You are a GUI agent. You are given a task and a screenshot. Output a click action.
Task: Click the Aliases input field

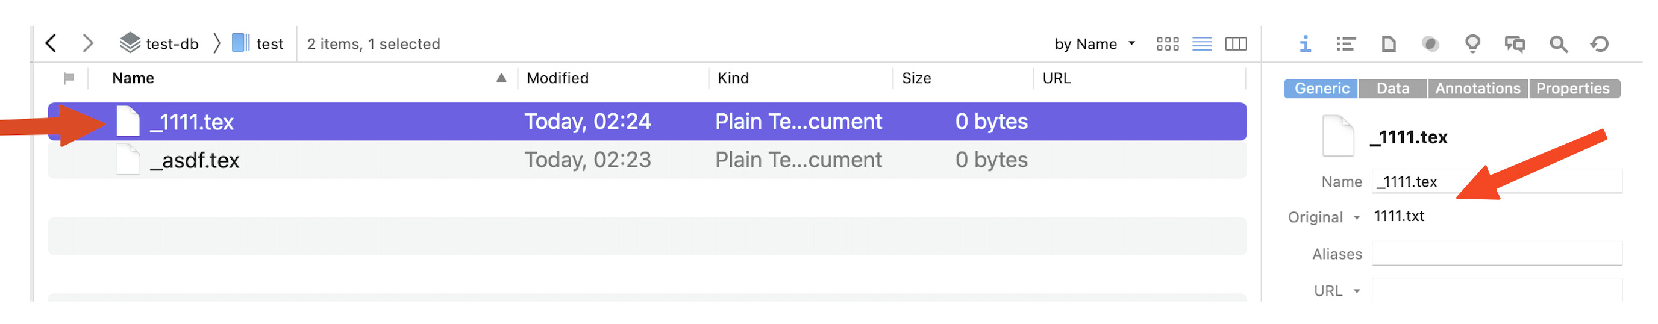1497,254
